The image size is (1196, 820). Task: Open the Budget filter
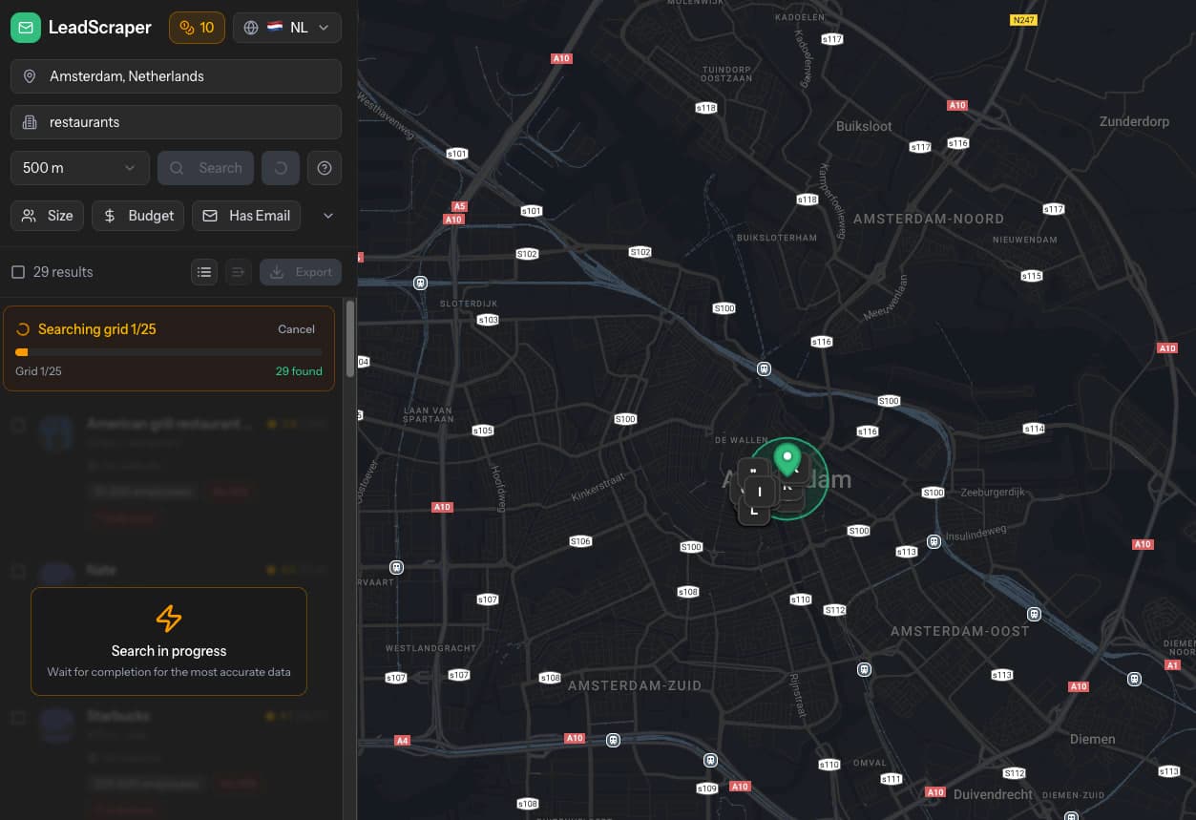point(137,215)
